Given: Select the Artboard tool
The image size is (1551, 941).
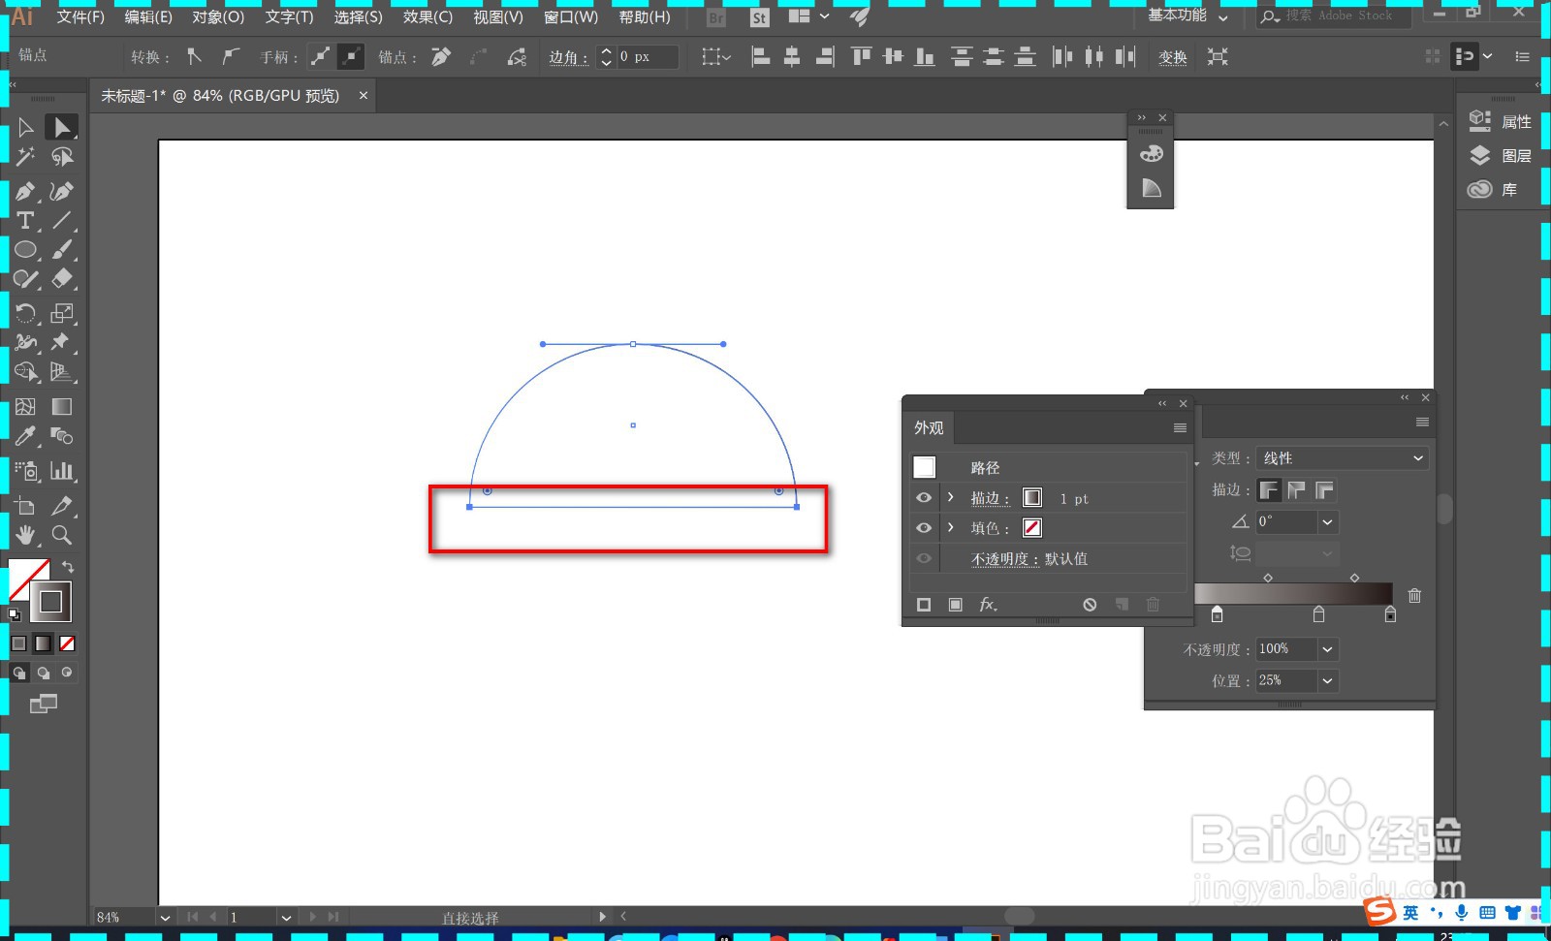Looking at the screenshot, I should coord(26,505).
